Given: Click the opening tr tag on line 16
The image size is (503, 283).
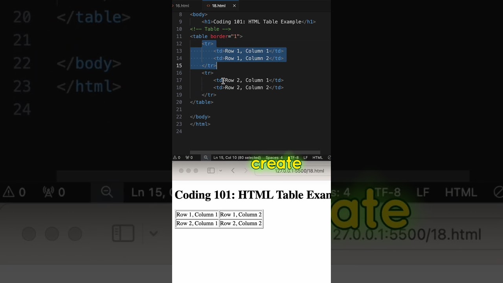Looking at the screenshot, I should (x=207, y=73).
